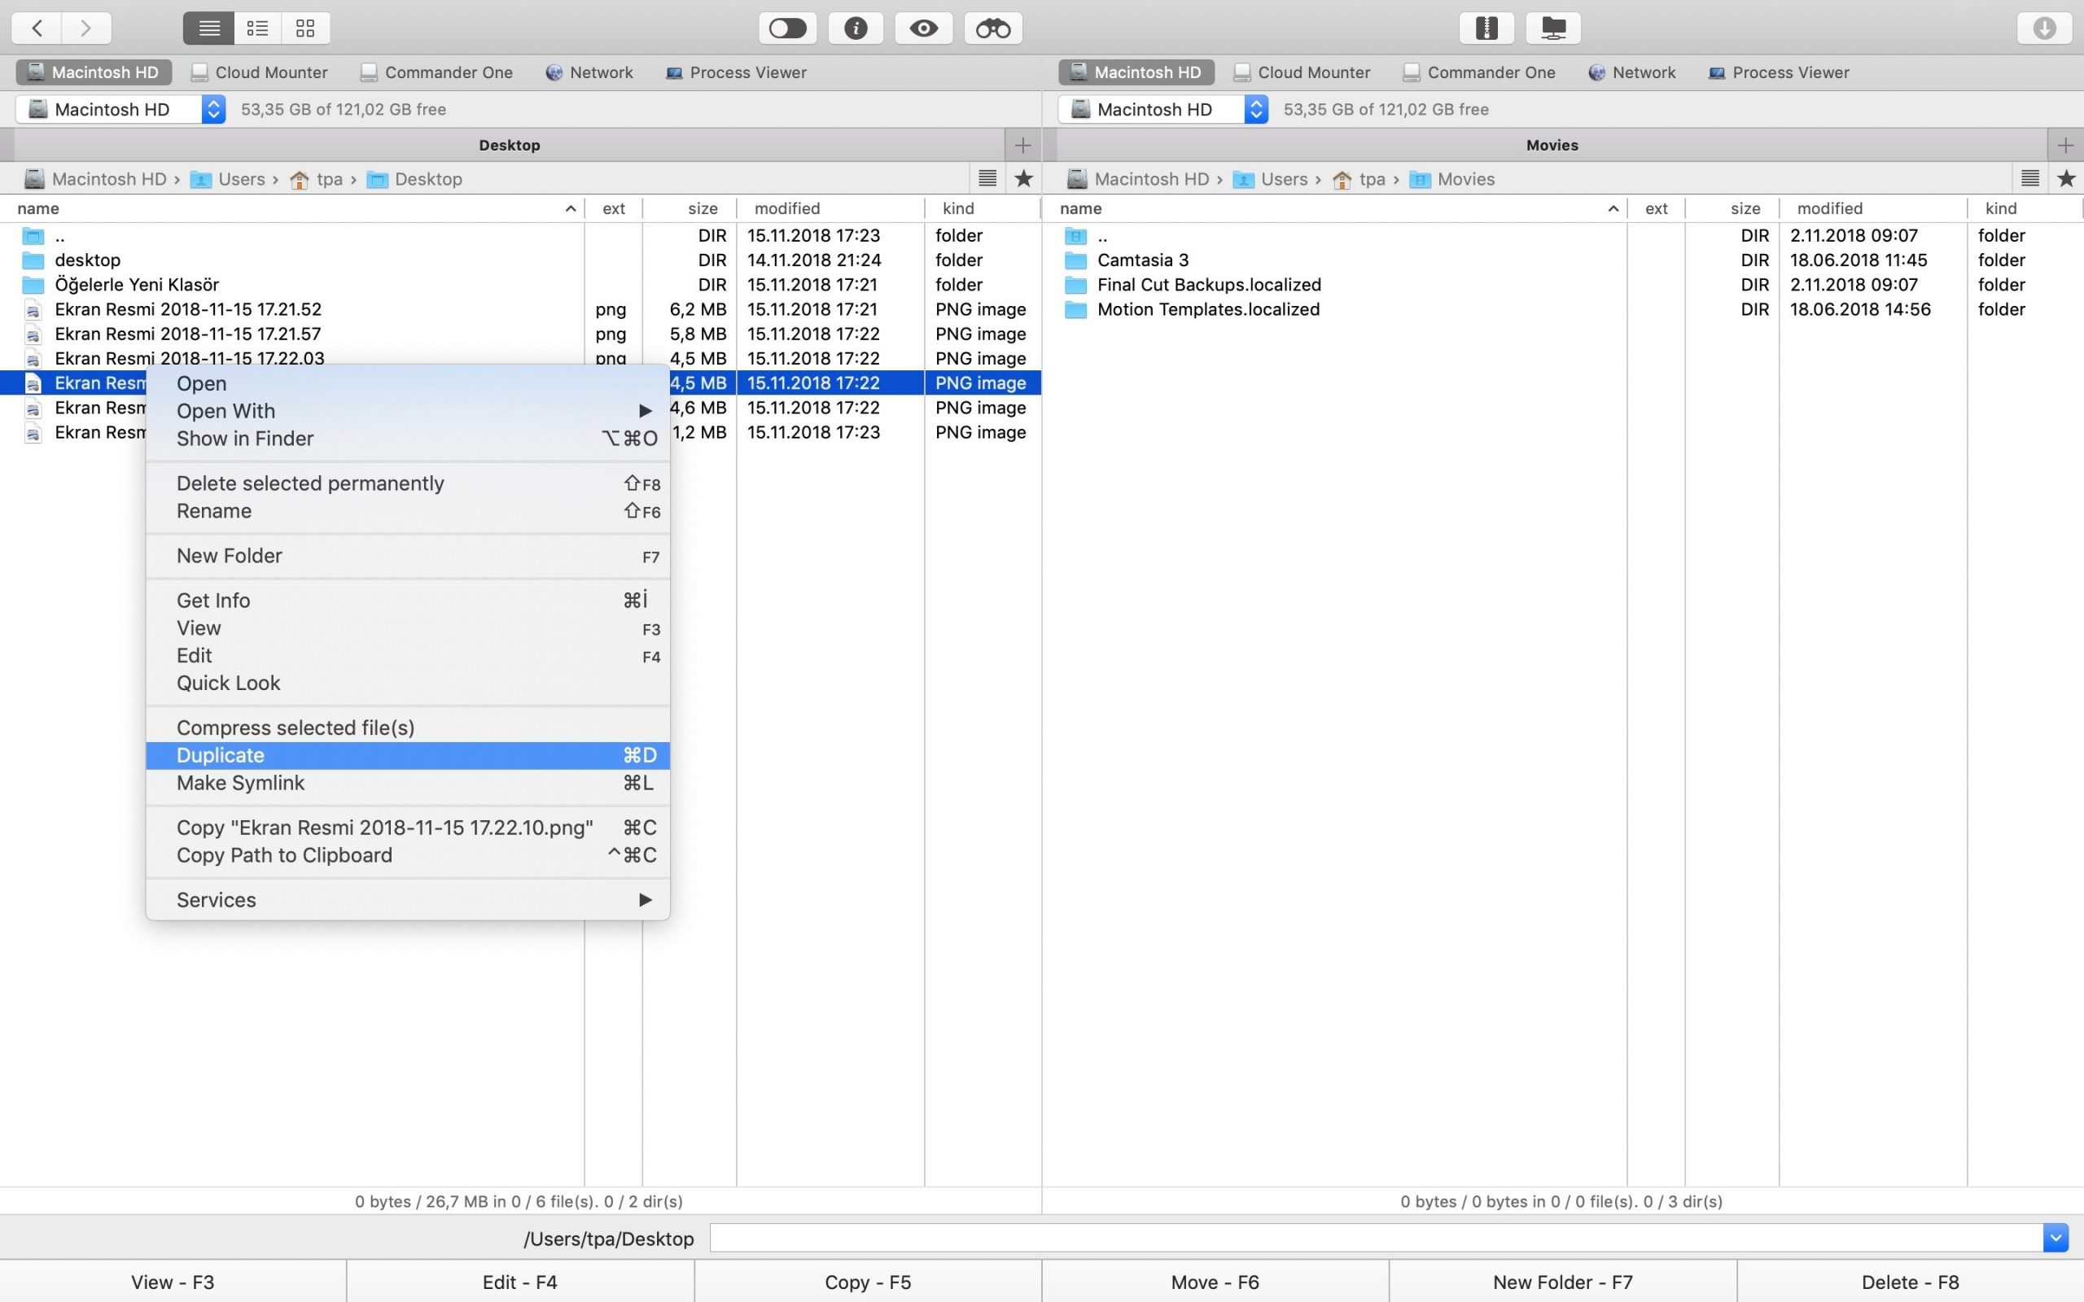Click the connect to server icon
Image resolution: width=2084 pixels, height=1302 pixels.
[x=1552, y=28]
